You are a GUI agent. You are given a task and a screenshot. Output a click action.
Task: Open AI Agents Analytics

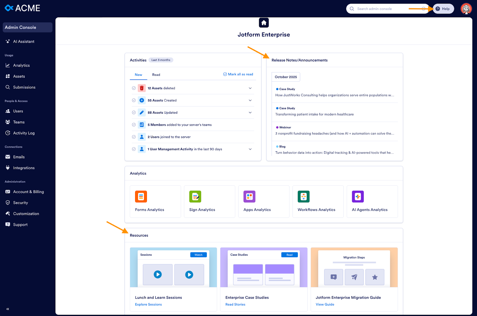357,197
